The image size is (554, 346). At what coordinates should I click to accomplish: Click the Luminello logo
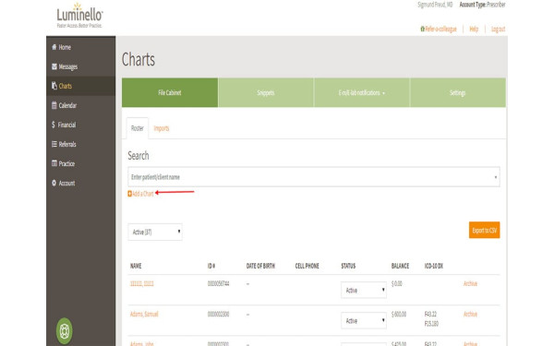point(79,16)
